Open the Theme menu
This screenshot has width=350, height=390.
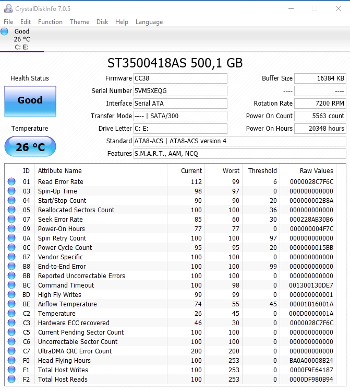[x=79, y=22]
